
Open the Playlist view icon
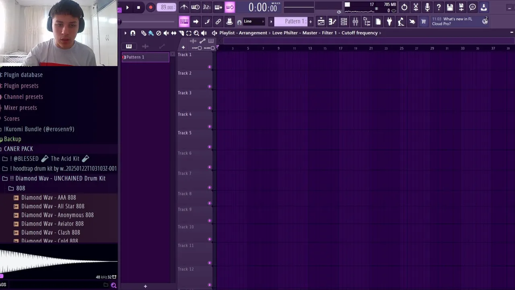tap(321, 22)
